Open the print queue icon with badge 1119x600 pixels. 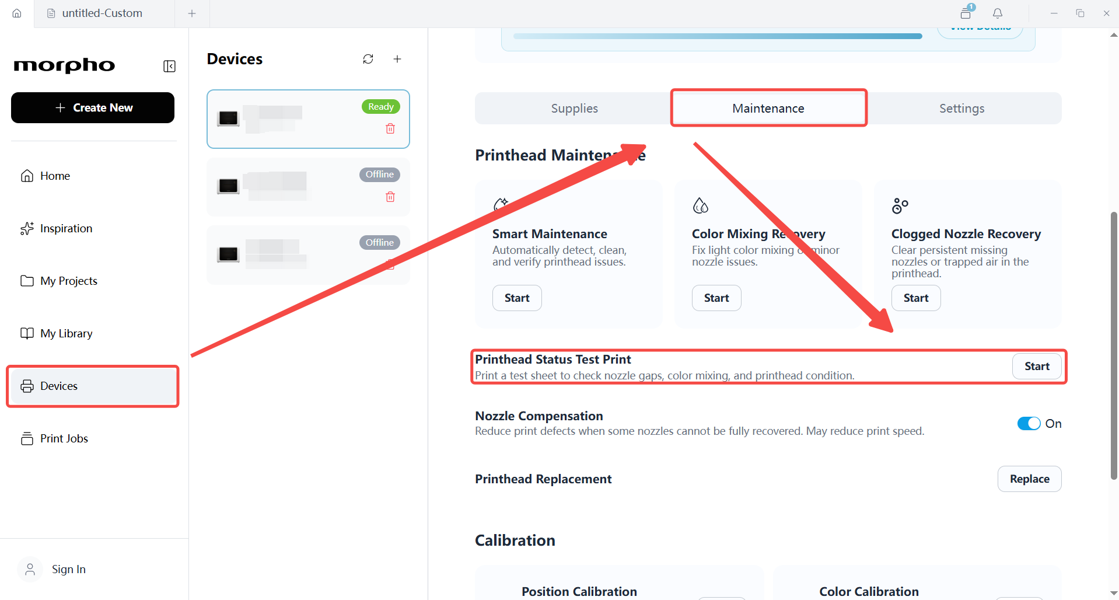click(x=966, y=12)
